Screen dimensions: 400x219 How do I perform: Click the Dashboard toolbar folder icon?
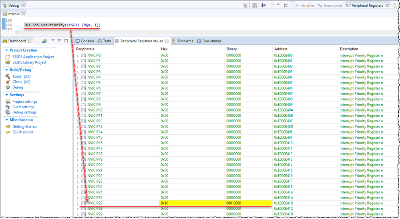(x=44, y=41)
